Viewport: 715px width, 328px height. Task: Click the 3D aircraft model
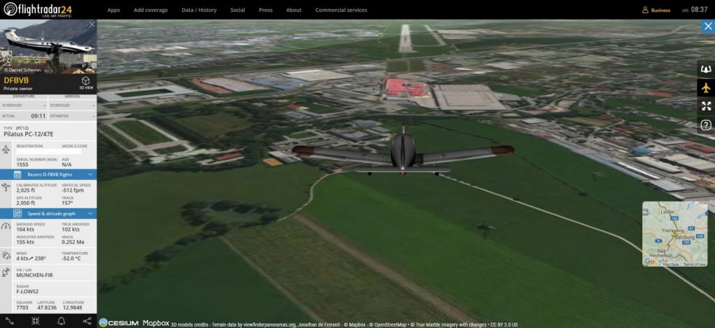click(x=403, y=153)
